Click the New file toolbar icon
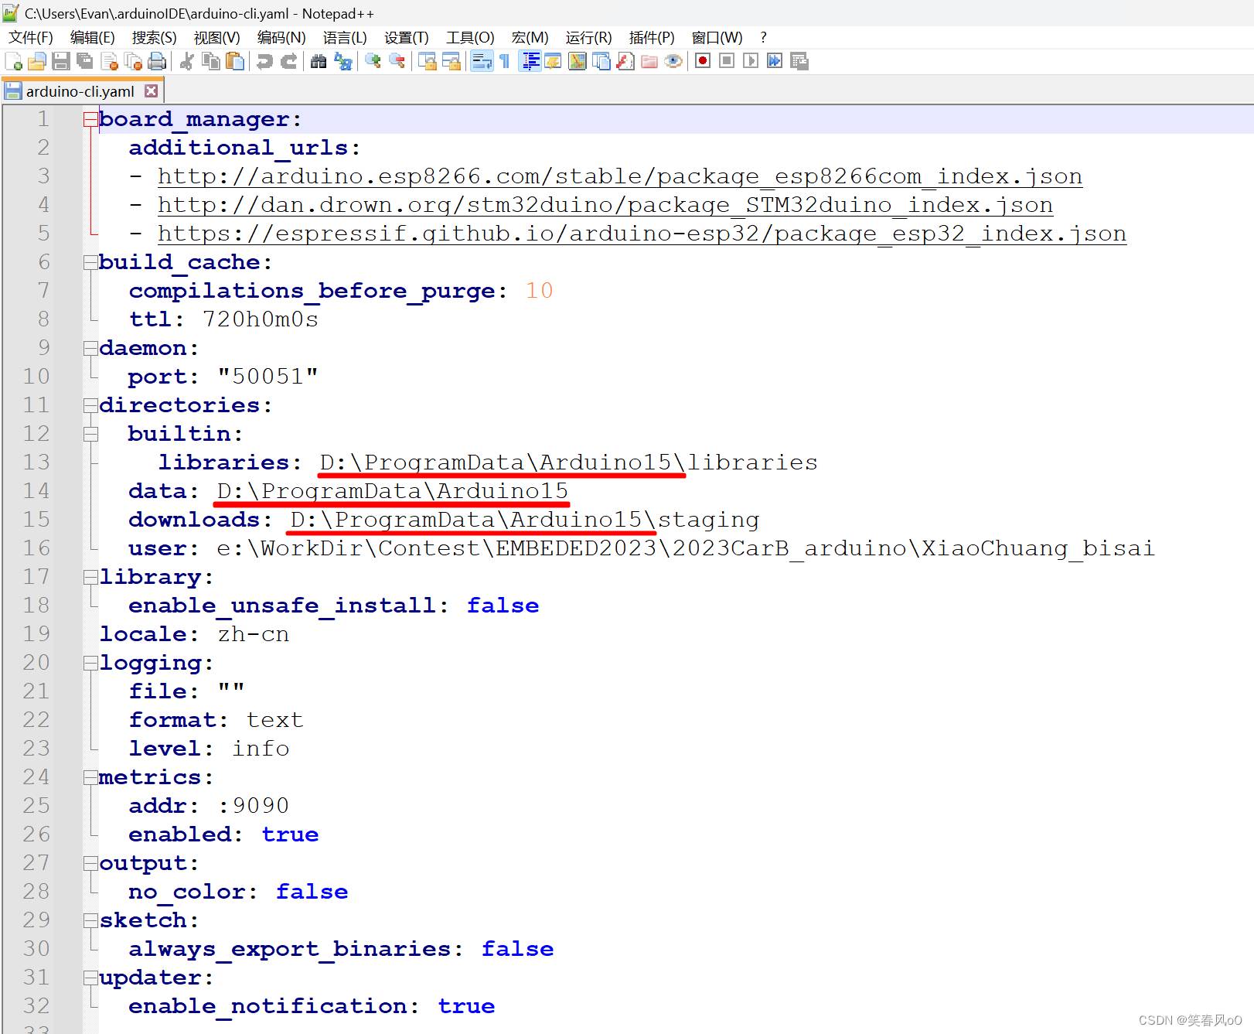 (13, 61)
